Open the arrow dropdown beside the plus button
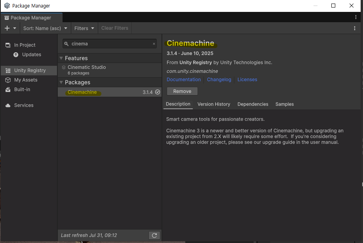This screenshot has height=243, width=363. tap(15, 28)
